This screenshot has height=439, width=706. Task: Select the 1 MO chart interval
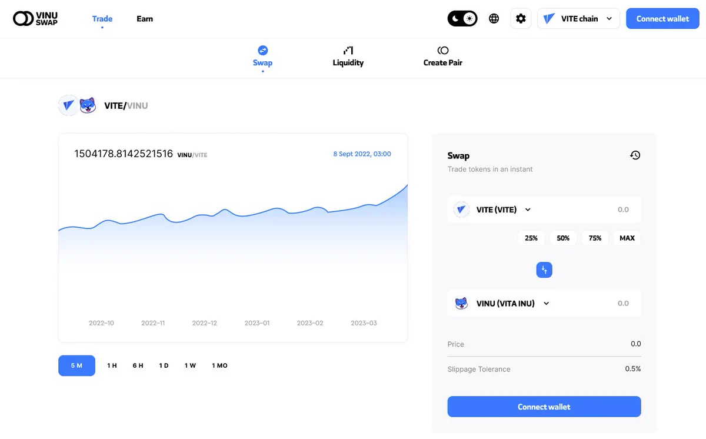(219, 365)
